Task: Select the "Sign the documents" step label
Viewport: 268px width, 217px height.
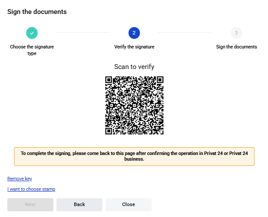Action: [x=237, y=47]
